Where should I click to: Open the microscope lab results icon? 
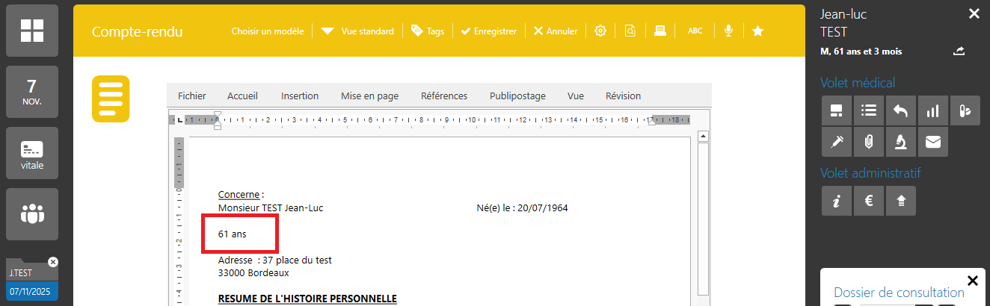pos(901,141)
